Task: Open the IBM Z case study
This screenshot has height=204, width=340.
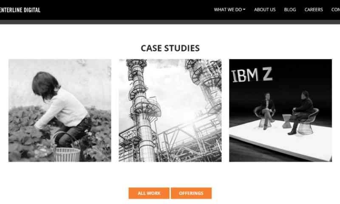Action: (280, 110)
